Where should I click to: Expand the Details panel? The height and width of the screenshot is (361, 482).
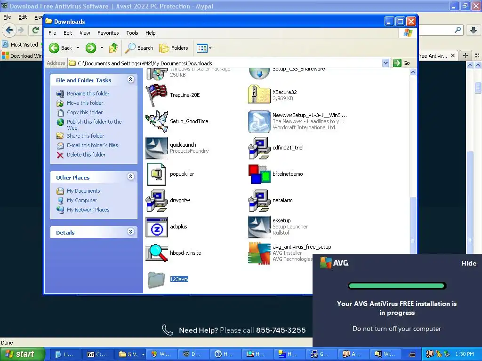point(131,232)
